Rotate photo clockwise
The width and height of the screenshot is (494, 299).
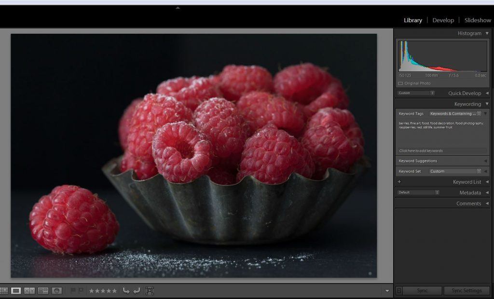137,291
